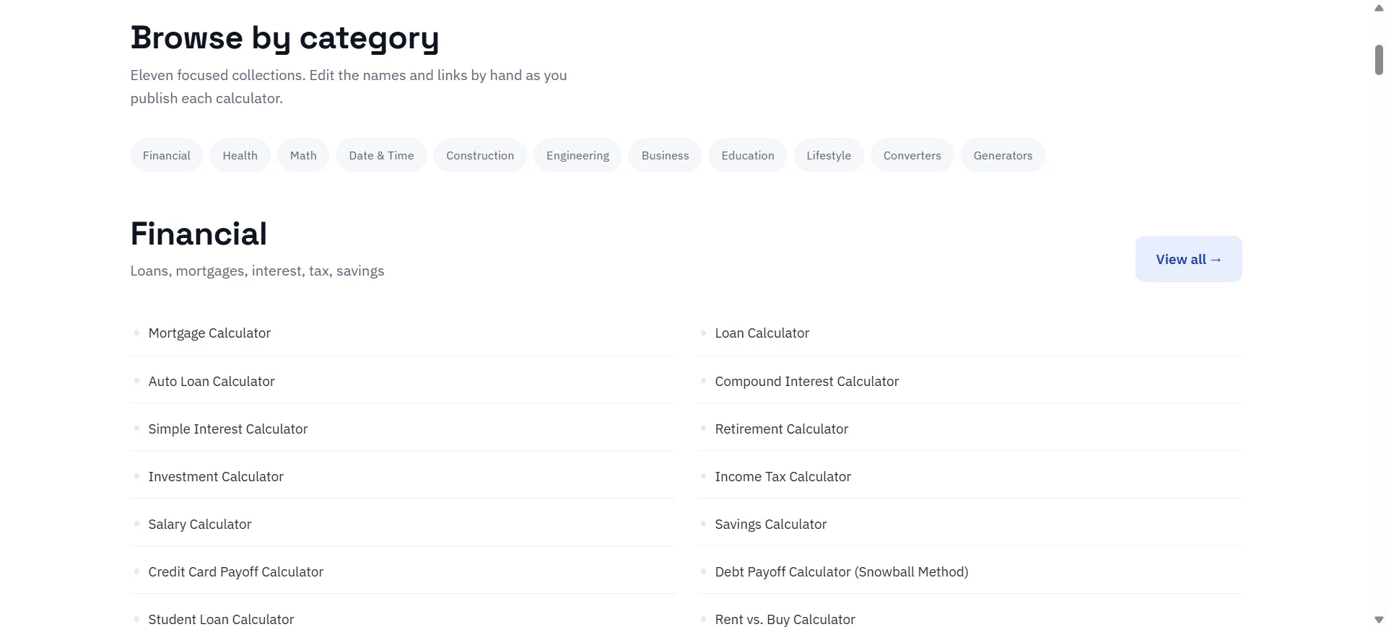Screen dimensions: 1386x627
Task: Click the 'Loans, mortgages, interest, tax, savings' subtitle
Action: pos(257,271)
